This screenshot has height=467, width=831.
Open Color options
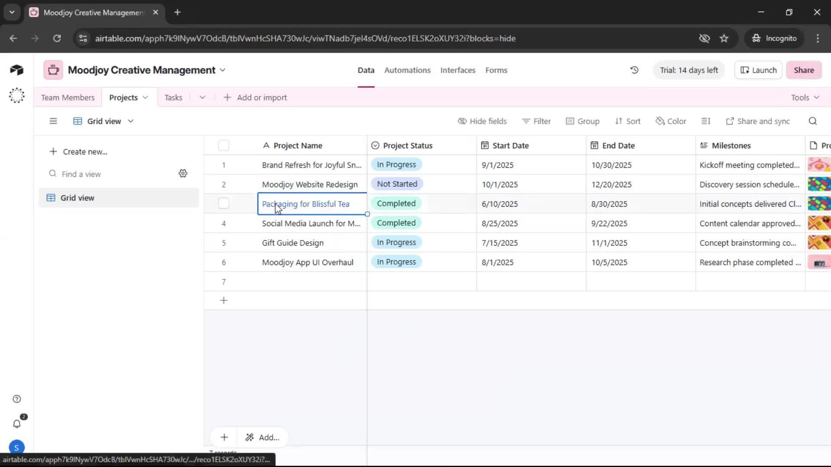tap(671, 121)
